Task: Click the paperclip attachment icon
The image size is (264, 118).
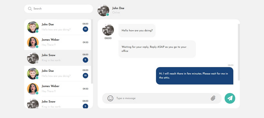Action: click(213, 98)
